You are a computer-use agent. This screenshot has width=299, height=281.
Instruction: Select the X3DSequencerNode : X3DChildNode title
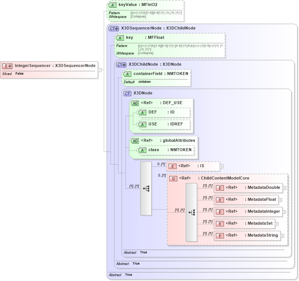tap(158, 28)
